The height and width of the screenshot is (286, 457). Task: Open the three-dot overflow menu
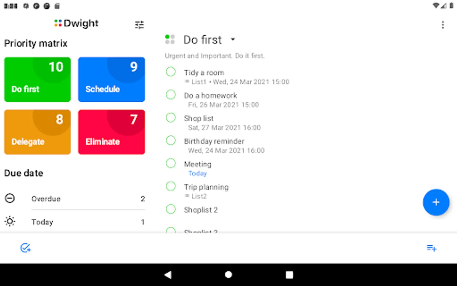[x=443, y=25]
